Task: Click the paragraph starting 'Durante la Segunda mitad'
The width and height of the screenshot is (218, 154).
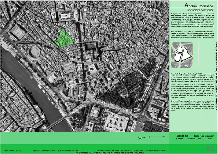Action: click(x=192, y=85)
